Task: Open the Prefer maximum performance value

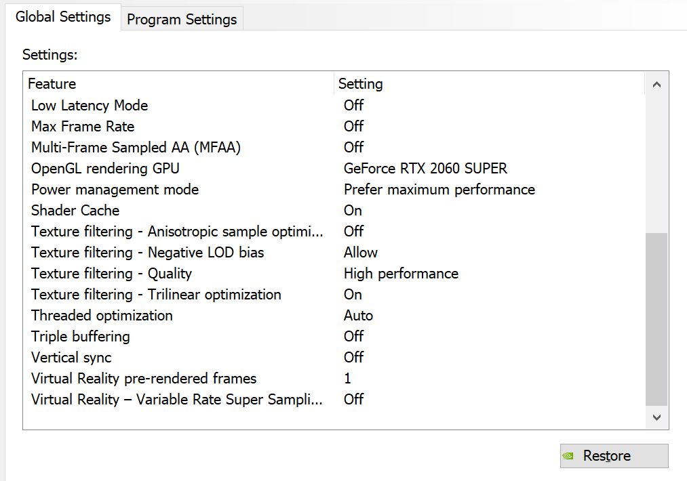Action: pyautogui.click(x=439, y=190)
